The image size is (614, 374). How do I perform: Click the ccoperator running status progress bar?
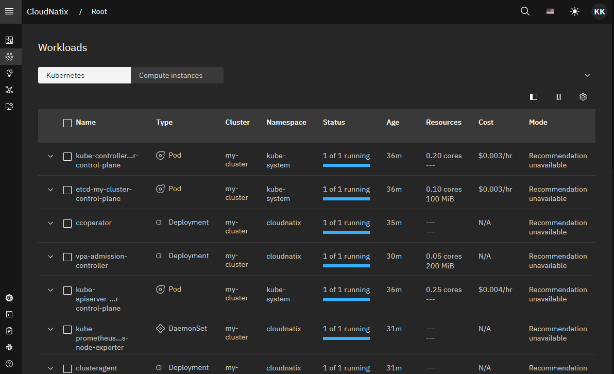(x=346, y=232)
